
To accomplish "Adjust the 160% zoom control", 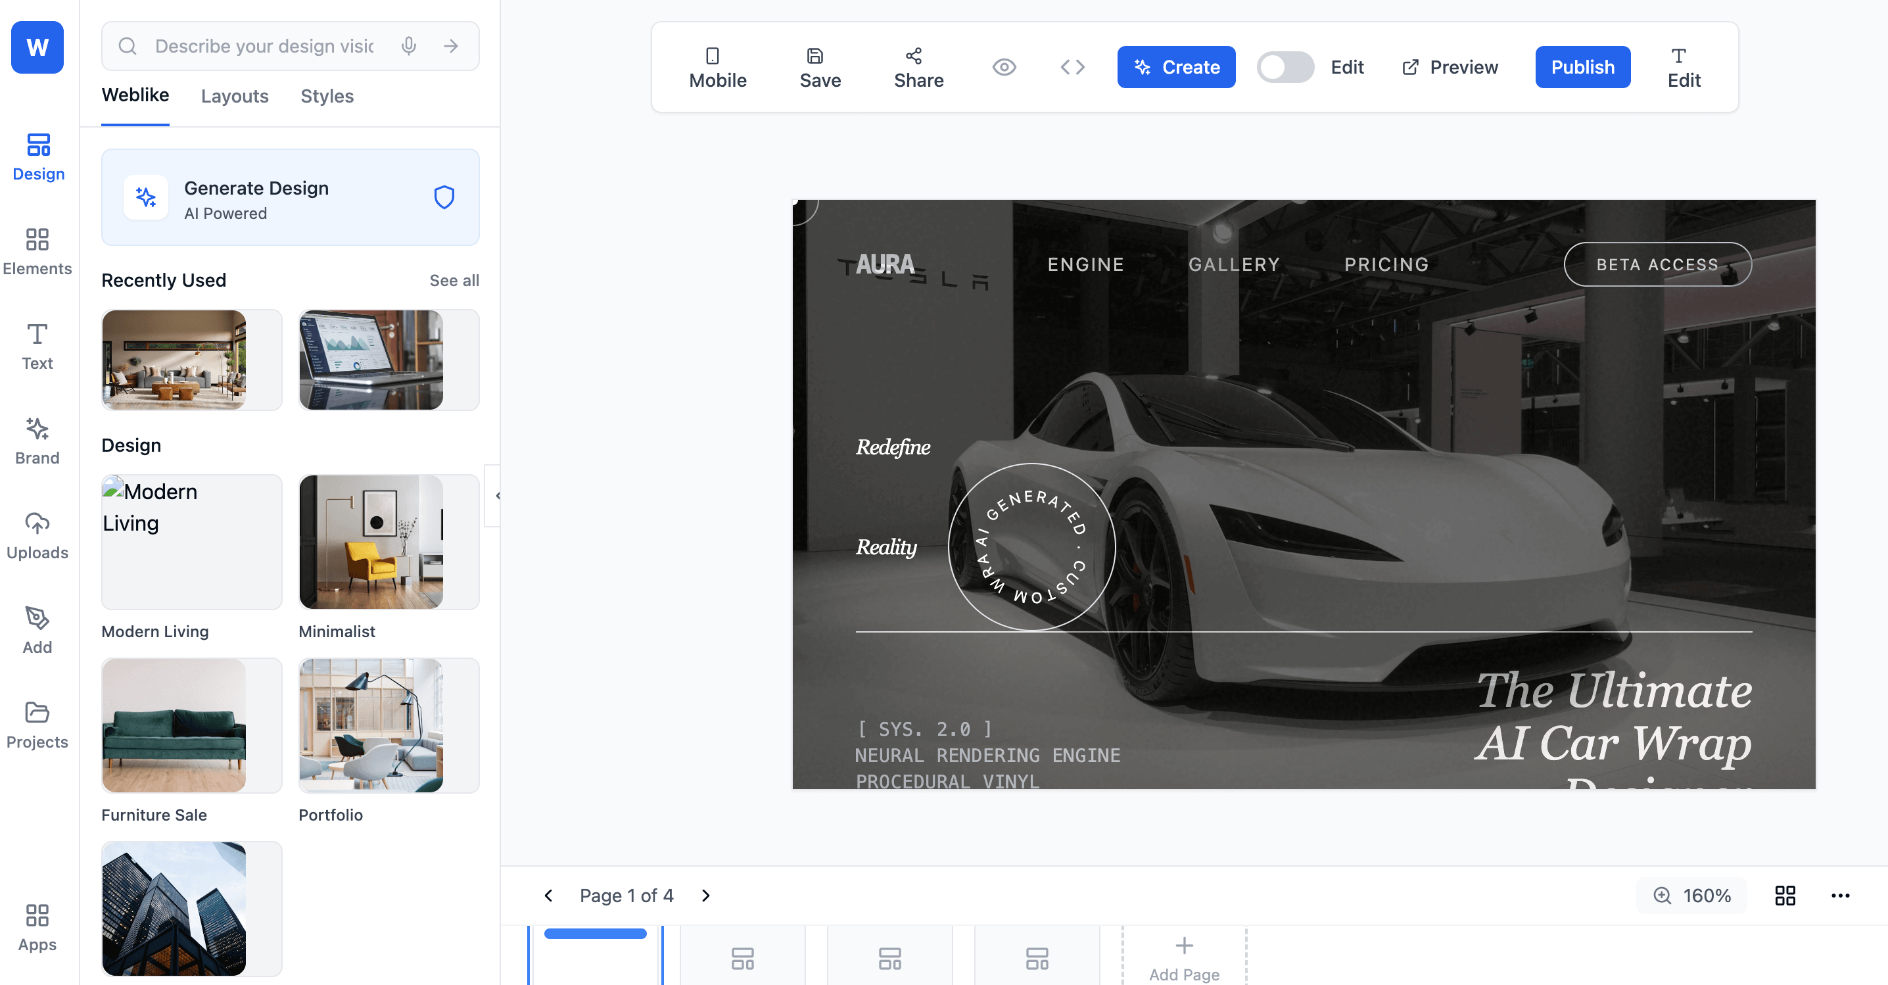I will (1691, 895).
